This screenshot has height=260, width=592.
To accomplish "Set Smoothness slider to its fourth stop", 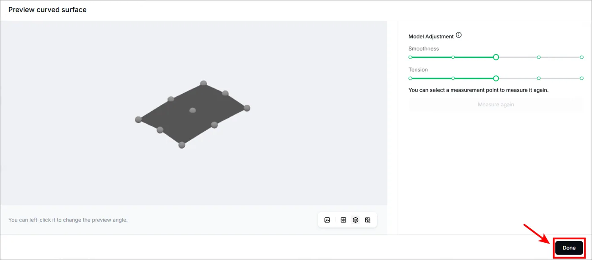I will pos(539,57).
